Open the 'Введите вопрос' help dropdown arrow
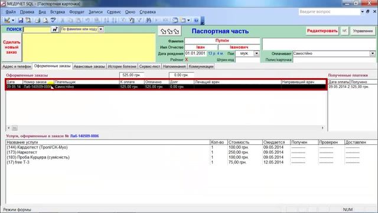Image resolution: width=378 pixels, height=213 pixels. click(x=362, y=12)
